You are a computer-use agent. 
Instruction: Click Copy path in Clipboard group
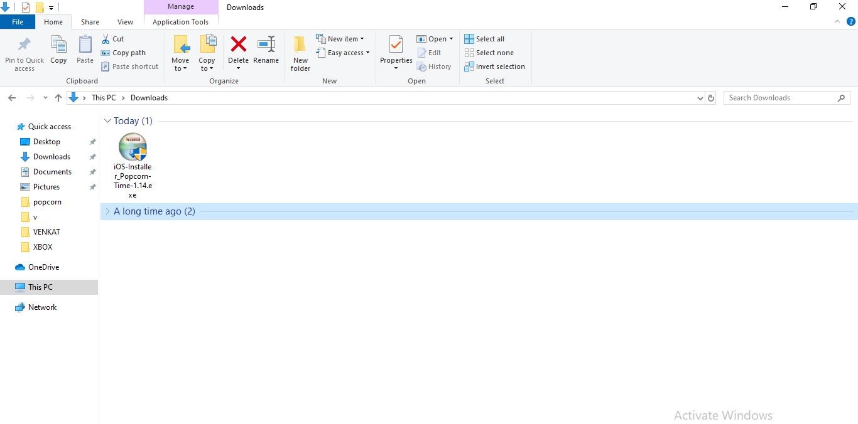coord(124,53)
